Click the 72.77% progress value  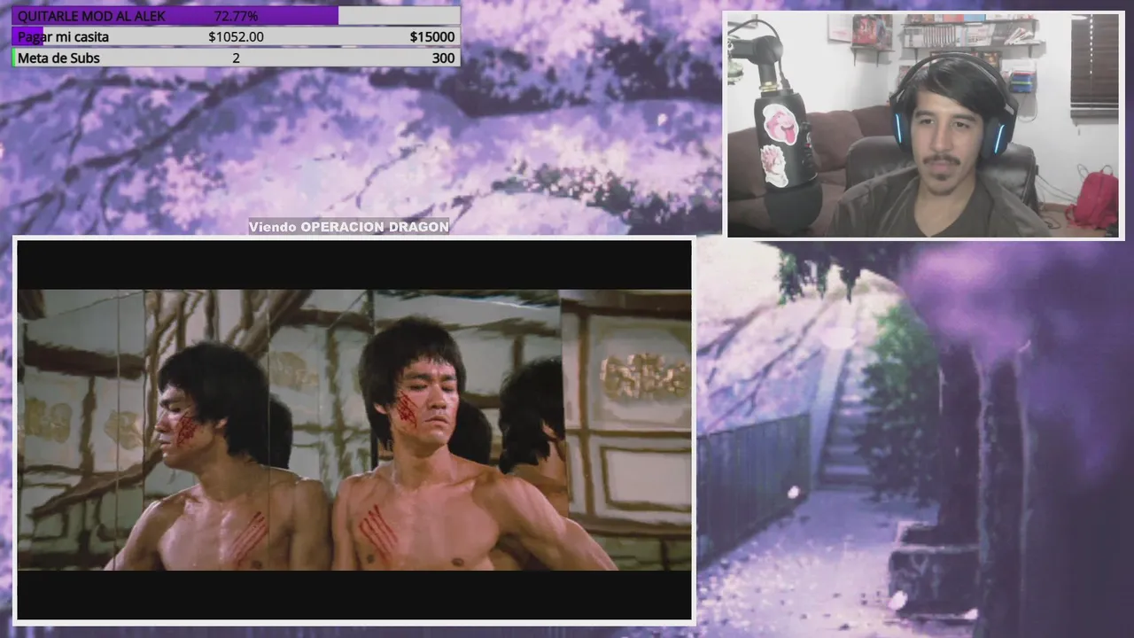(236, 16)
